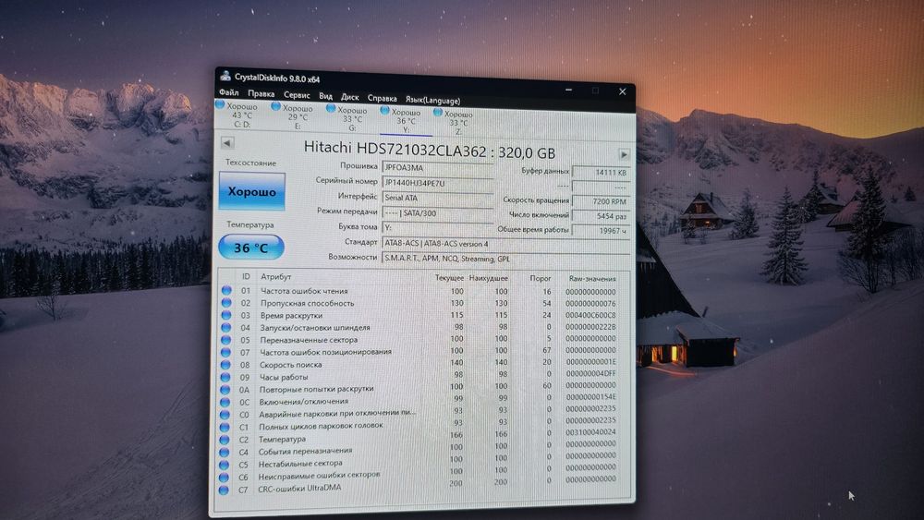
Task: Open the Язык(Language) menu
Action: [x=432, y=100]
